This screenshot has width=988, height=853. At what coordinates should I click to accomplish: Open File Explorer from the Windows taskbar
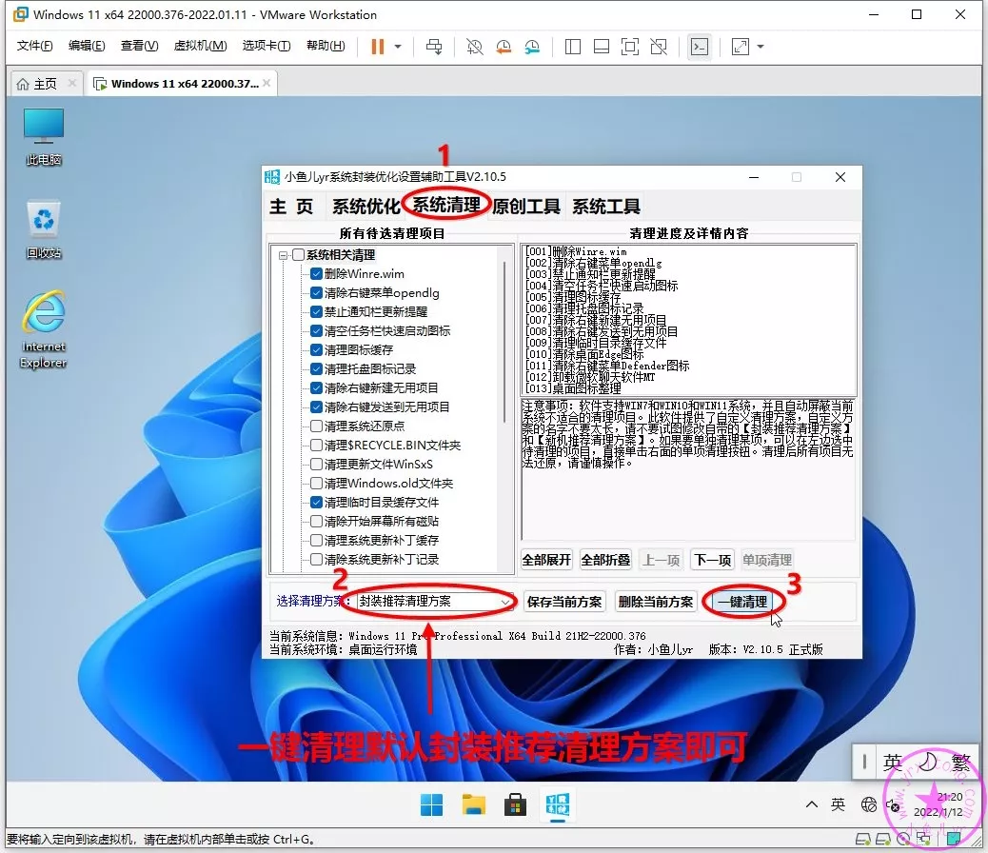(x=474, y=805)
